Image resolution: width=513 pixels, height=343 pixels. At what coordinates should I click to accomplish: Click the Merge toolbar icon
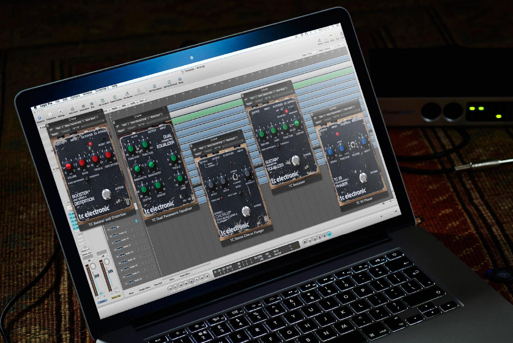180,80
